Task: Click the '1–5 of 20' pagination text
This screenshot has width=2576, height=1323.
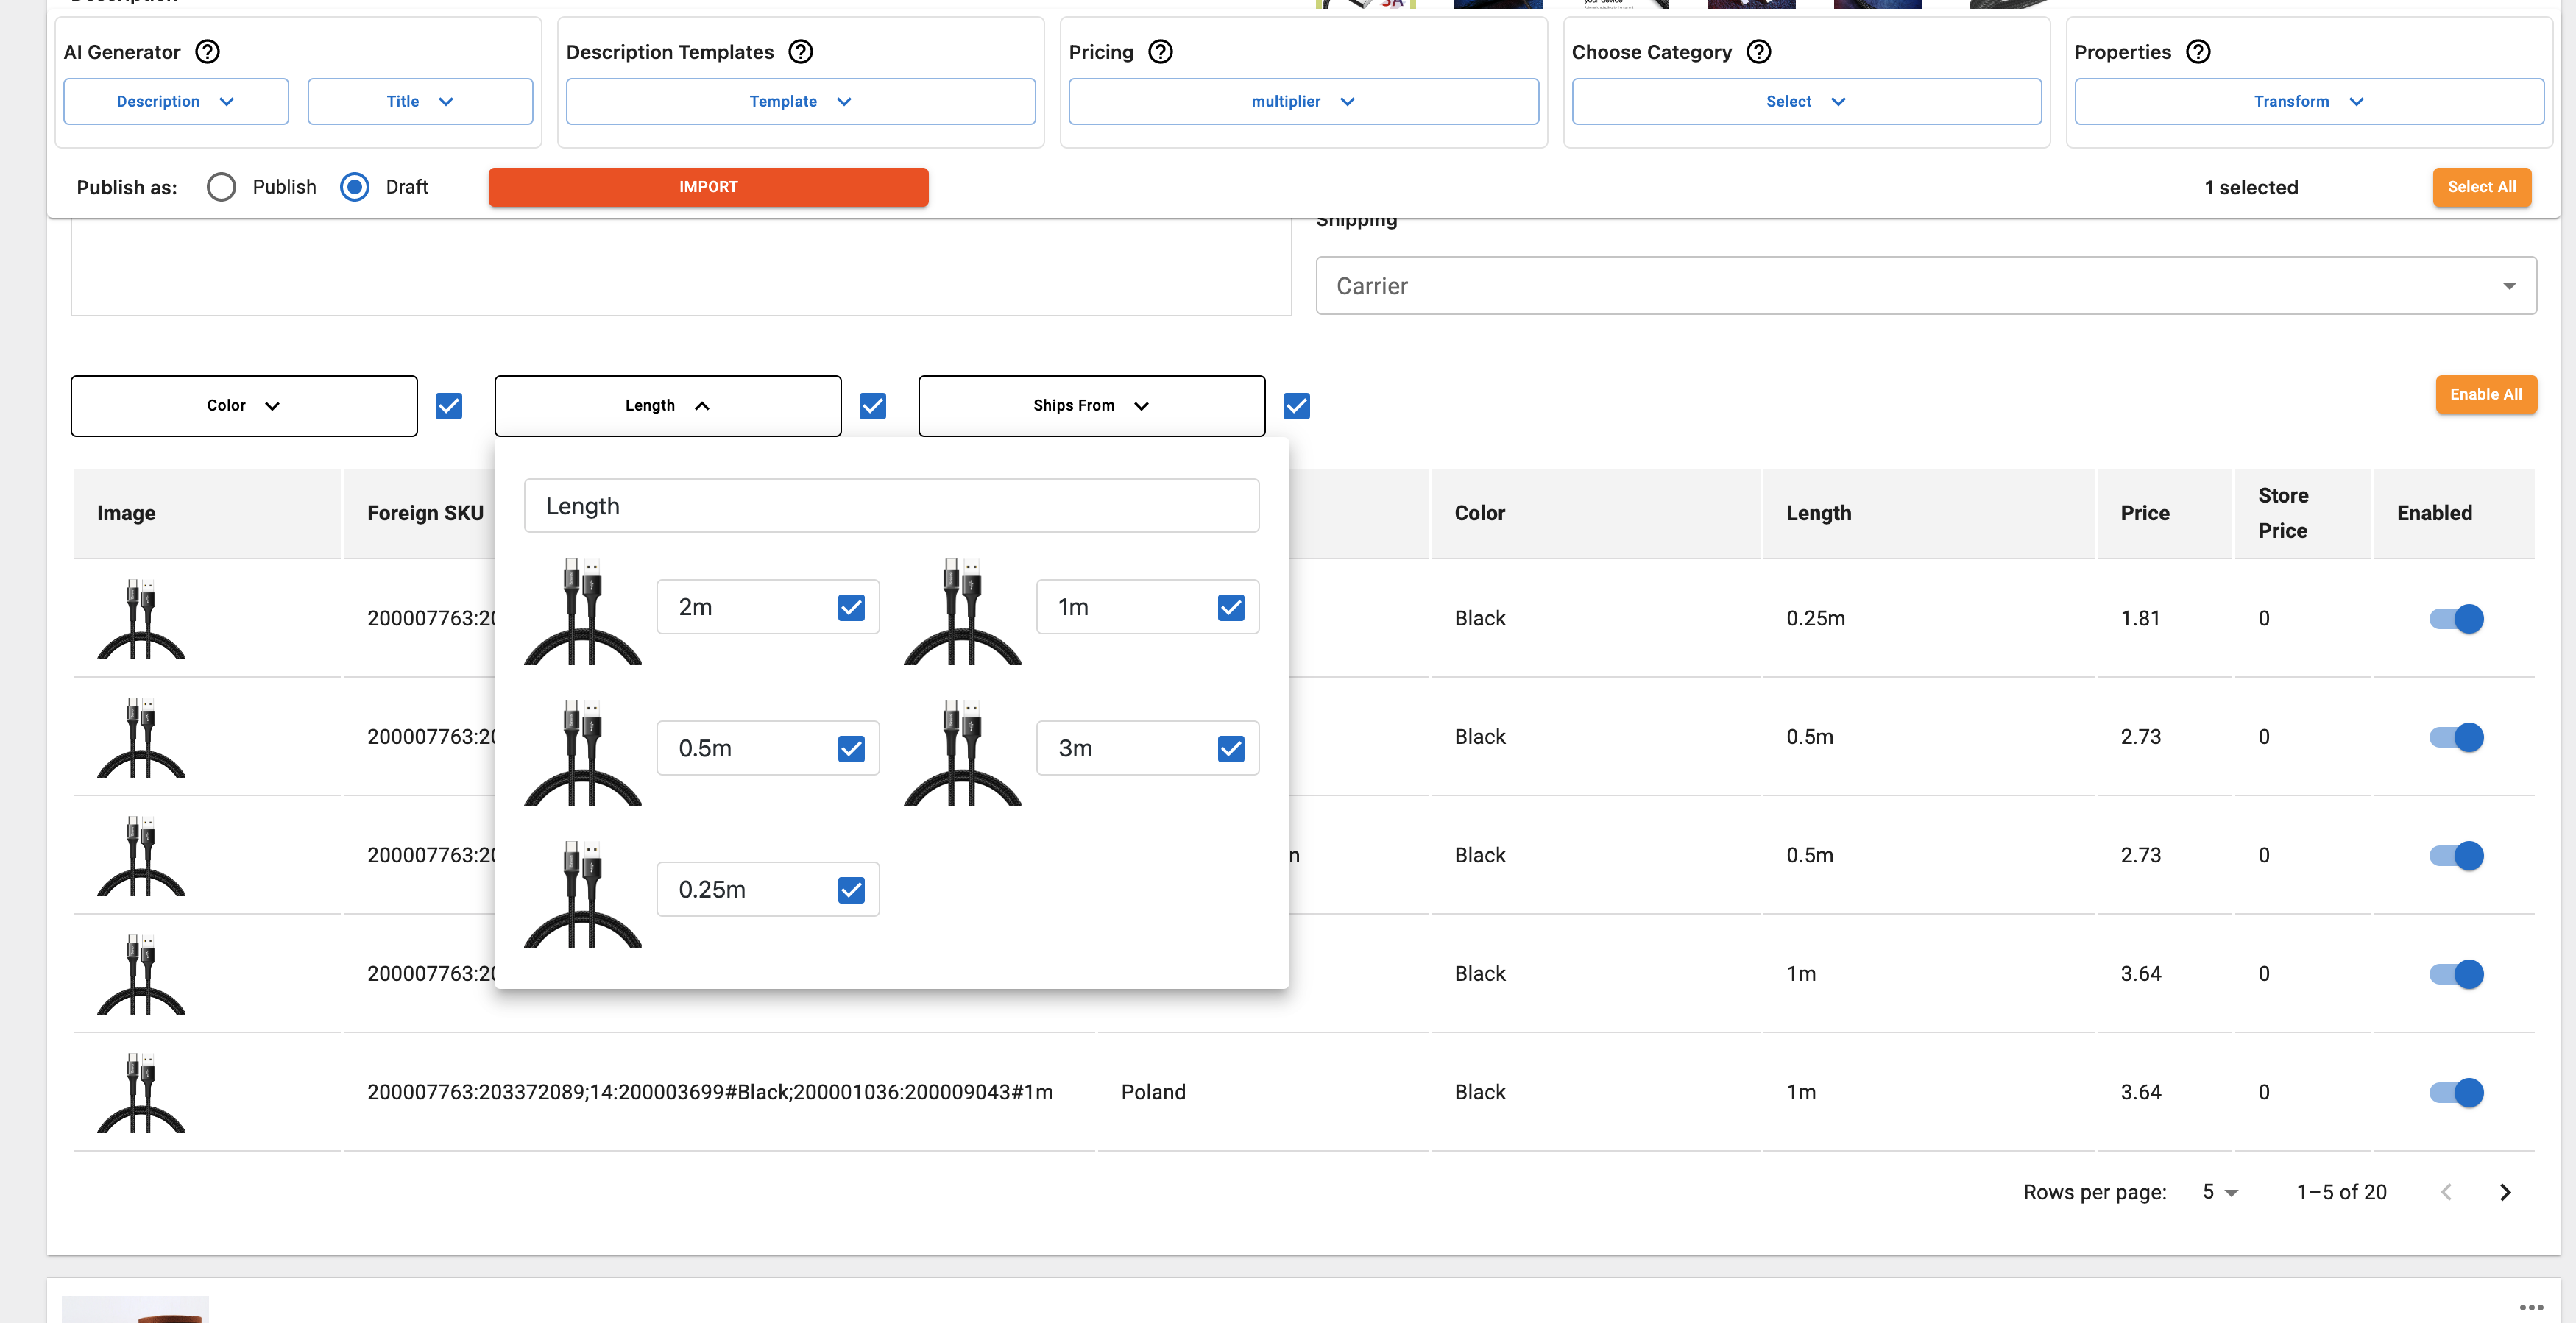Action: click(2341, 1192)
